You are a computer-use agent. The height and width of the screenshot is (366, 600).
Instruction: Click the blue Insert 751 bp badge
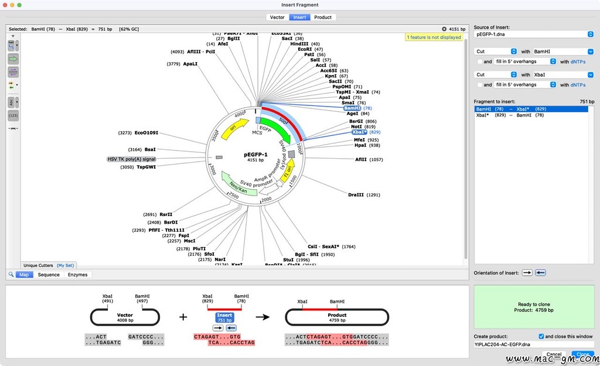pyautogui.click(x=224, y=317)
